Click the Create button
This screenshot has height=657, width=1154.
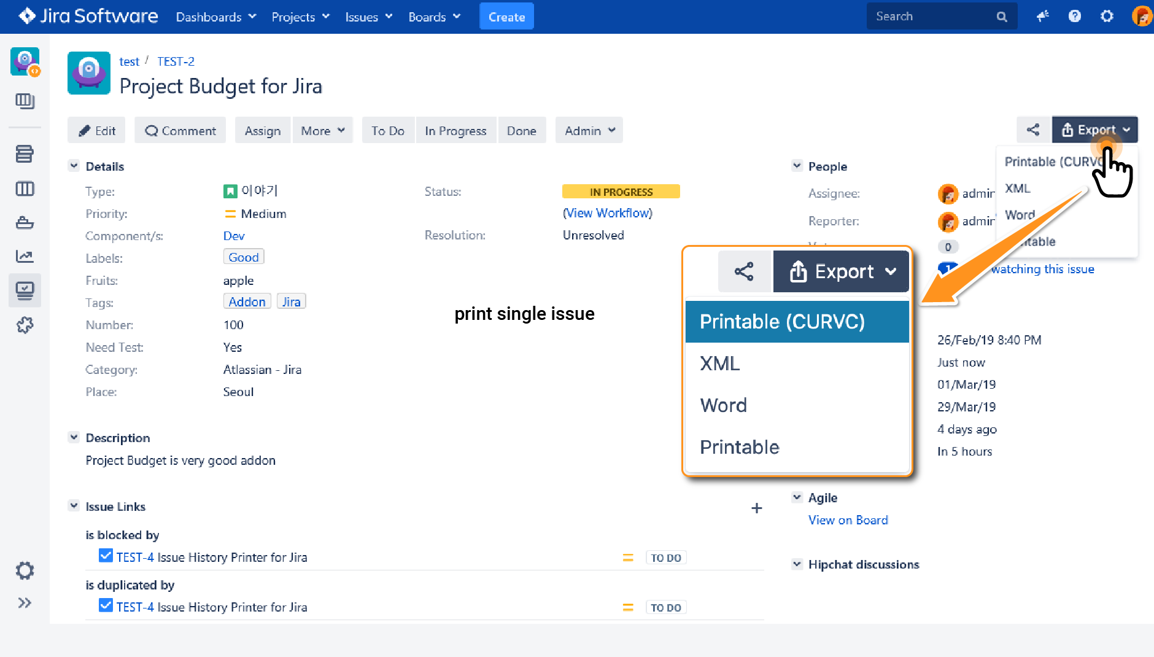(506, 16)
